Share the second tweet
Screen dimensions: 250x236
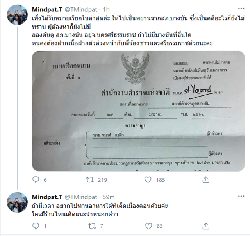click(206, 226)
